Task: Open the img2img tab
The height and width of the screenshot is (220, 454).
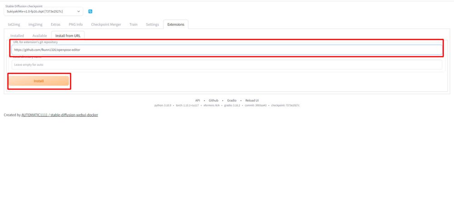Action: [35, 24]
